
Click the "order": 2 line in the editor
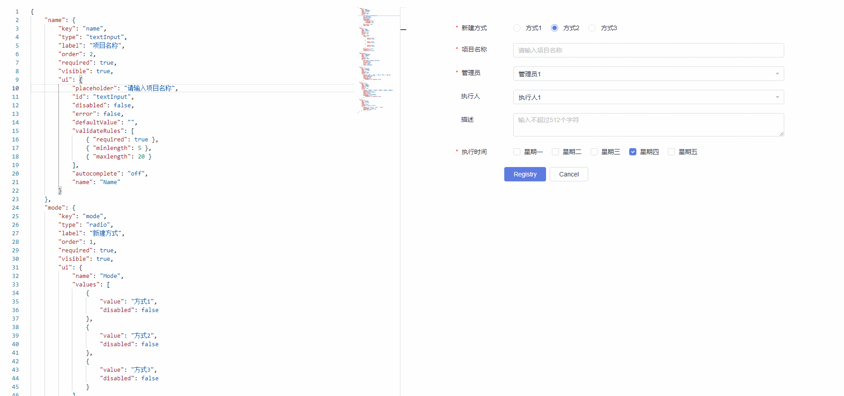[x=77, y=54]
